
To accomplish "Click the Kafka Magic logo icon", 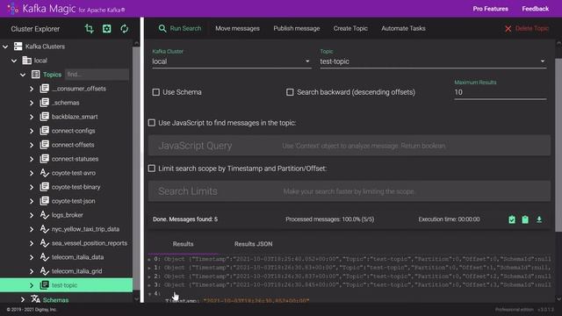I will (x=12, y=8).
